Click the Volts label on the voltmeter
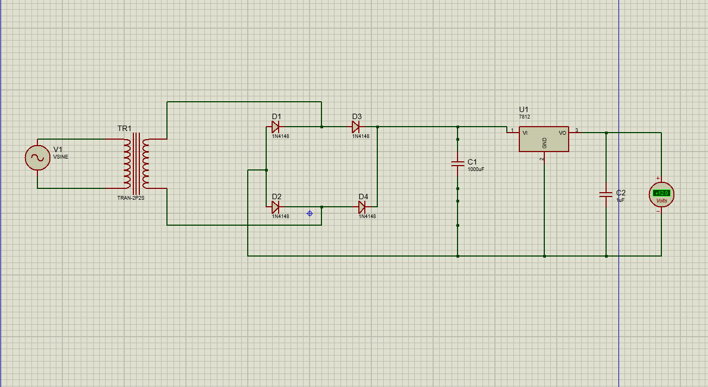This screenshot has height=387, width=708. coord(662,201)
